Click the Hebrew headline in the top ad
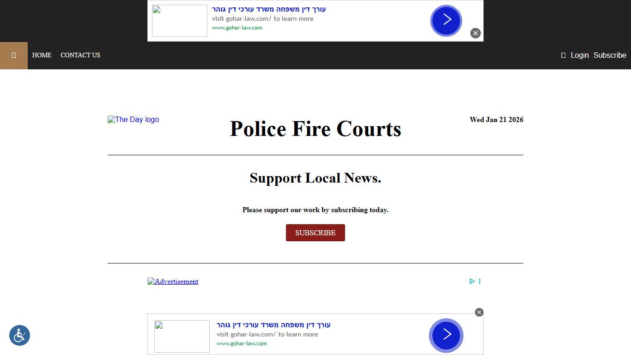This screenshot has width=631, height=355. pyautogui.click(x=268, y=9)
